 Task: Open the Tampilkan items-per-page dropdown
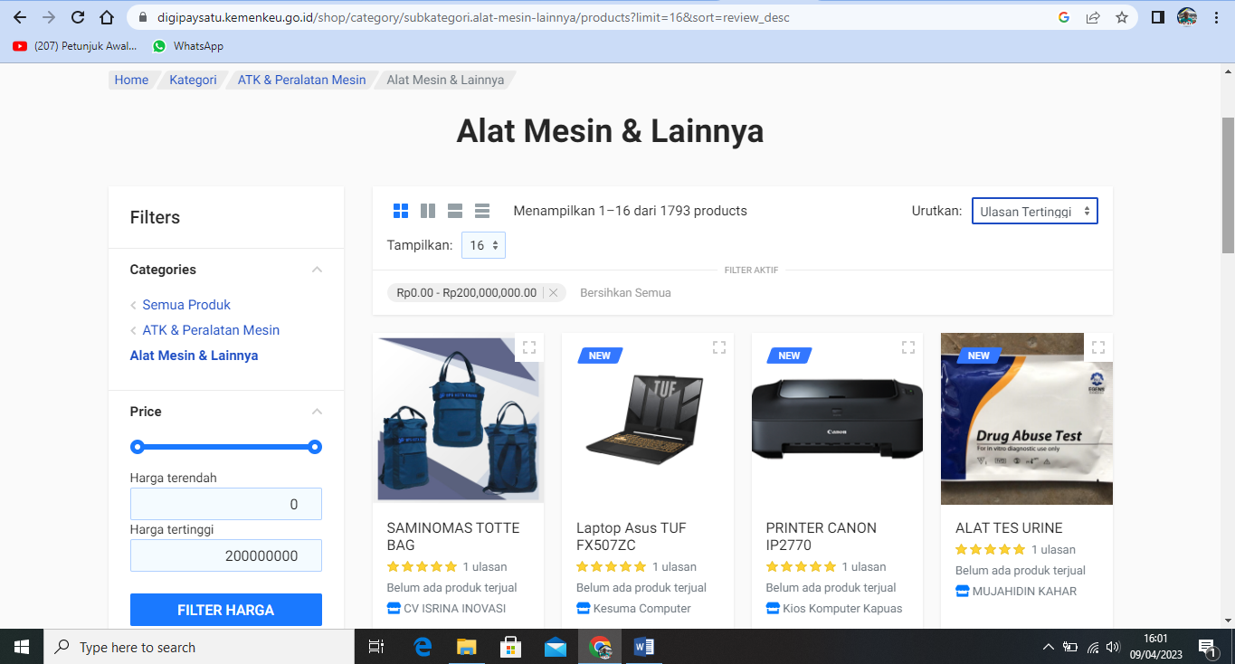483,245
